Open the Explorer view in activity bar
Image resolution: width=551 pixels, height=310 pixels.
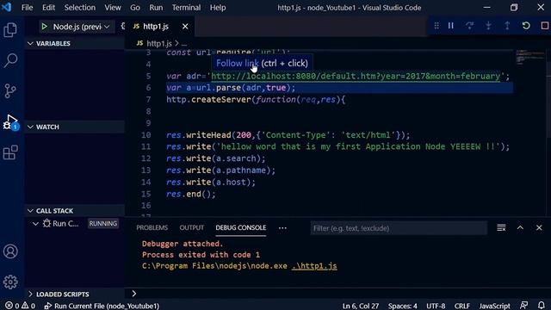tap(10, 30)
